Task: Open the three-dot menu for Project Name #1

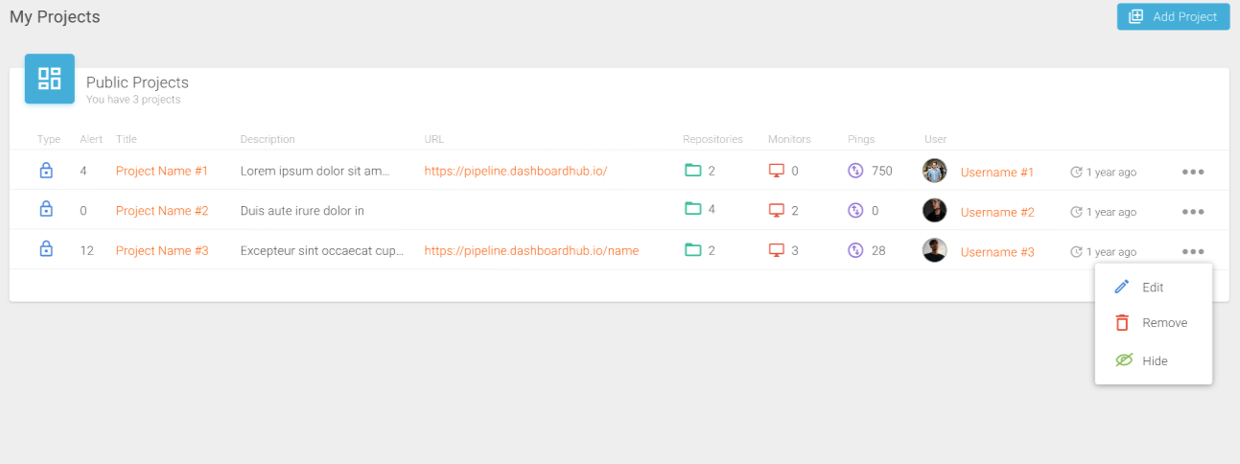Action: (1193, 173)
